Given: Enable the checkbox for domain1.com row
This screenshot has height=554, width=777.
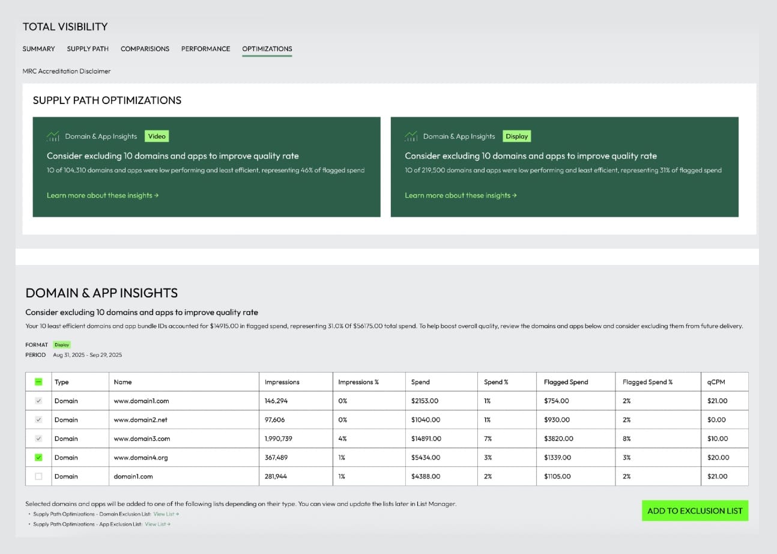Looking at the screenshot, I should click(x=39, y=476).
